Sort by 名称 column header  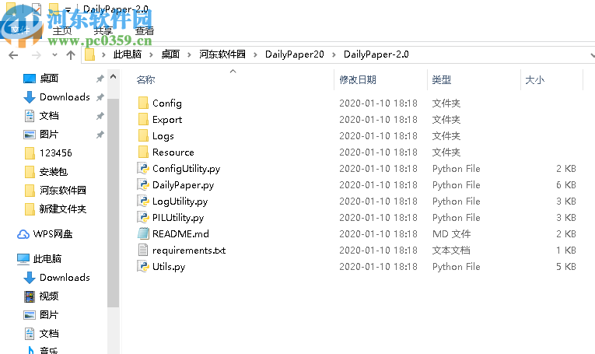coord(145,79)
